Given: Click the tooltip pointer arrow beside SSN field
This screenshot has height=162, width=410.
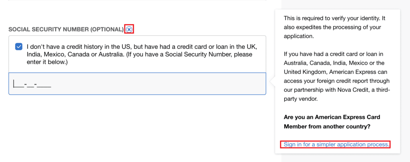Looking at the screenshot, I should click(x=272, y=82).
